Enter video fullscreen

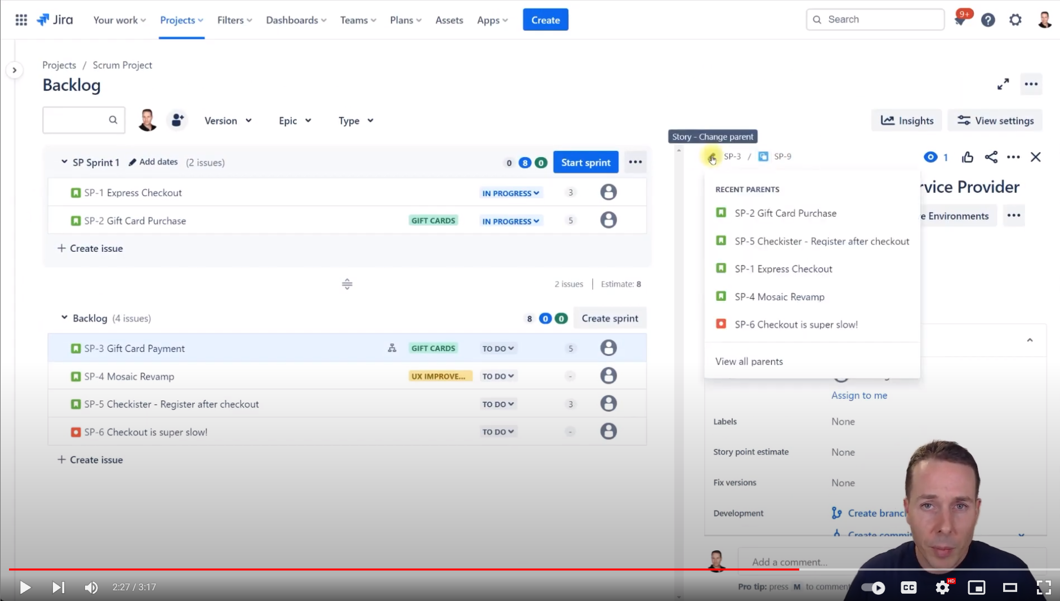1044,587
